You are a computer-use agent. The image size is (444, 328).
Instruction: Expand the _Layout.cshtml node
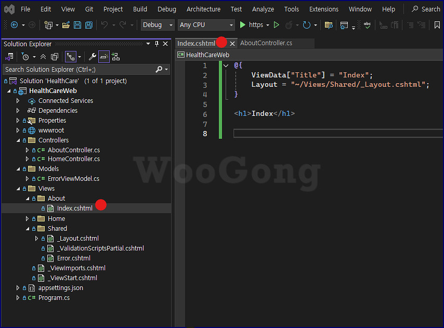[36, 239]
